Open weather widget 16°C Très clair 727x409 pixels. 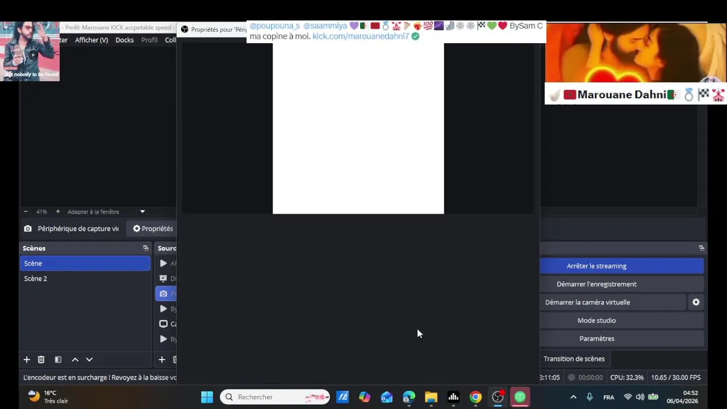click(x=48, y=397)
